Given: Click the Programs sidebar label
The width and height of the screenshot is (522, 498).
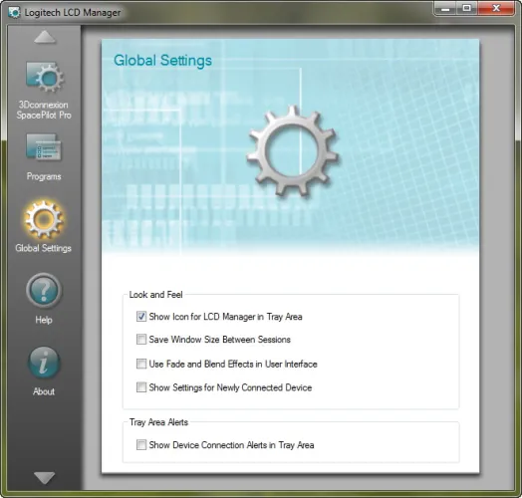Looking at the screenshot, I should pos(44,176).
